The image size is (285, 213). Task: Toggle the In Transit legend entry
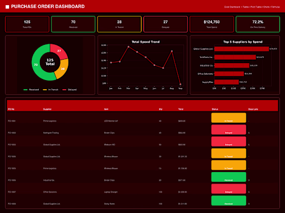51,90
